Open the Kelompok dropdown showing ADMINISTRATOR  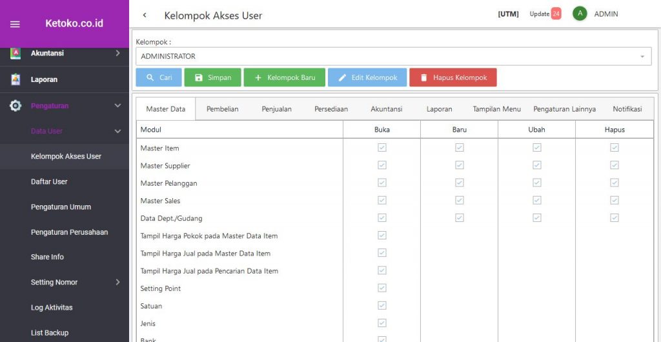point(393,56)
